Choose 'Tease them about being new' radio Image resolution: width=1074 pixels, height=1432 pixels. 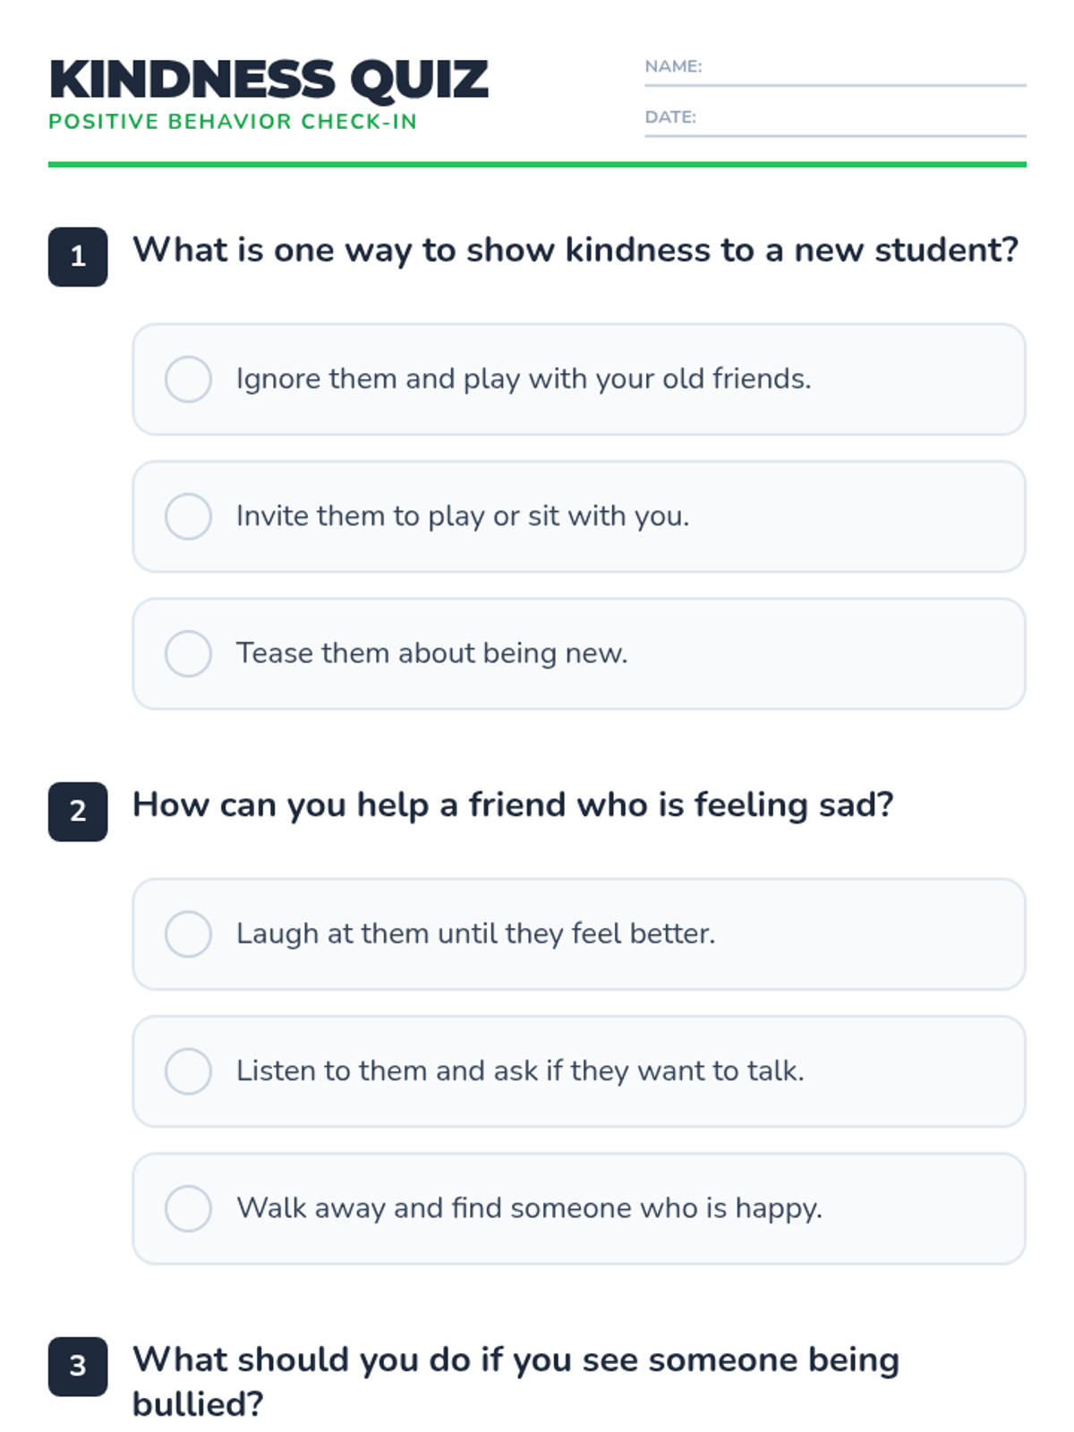[188, 653]
